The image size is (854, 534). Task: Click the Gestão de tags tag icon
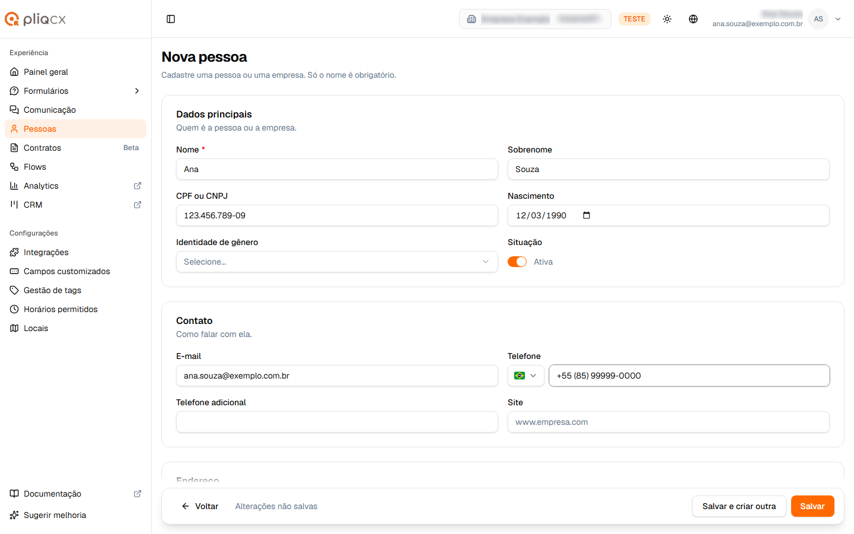tap(14, 290)
